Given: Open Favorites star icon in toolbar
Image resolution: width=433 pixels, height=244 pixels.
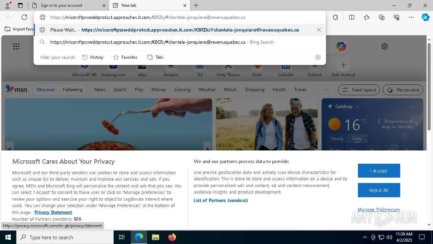Looking at the screenshot, I should pyautogui.click(x=367, y=17).
